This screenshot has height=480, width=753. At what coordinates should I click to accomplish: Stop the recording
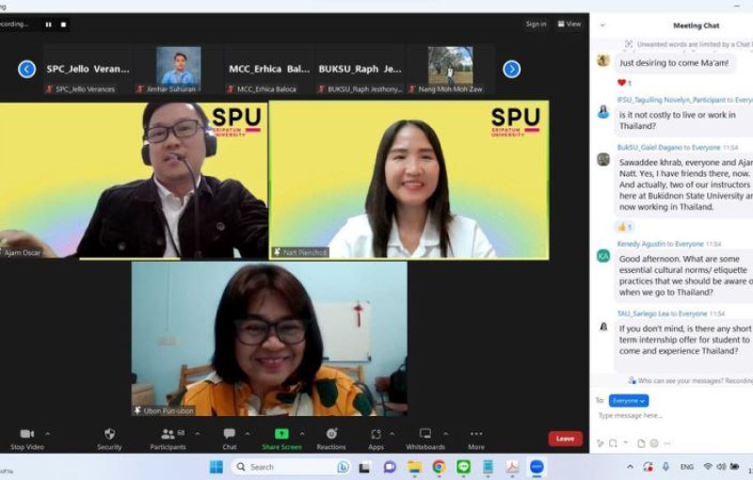pos(63,24)
